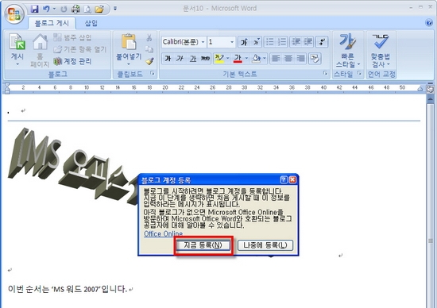Toggle bold formatting

tap(168, 59)
